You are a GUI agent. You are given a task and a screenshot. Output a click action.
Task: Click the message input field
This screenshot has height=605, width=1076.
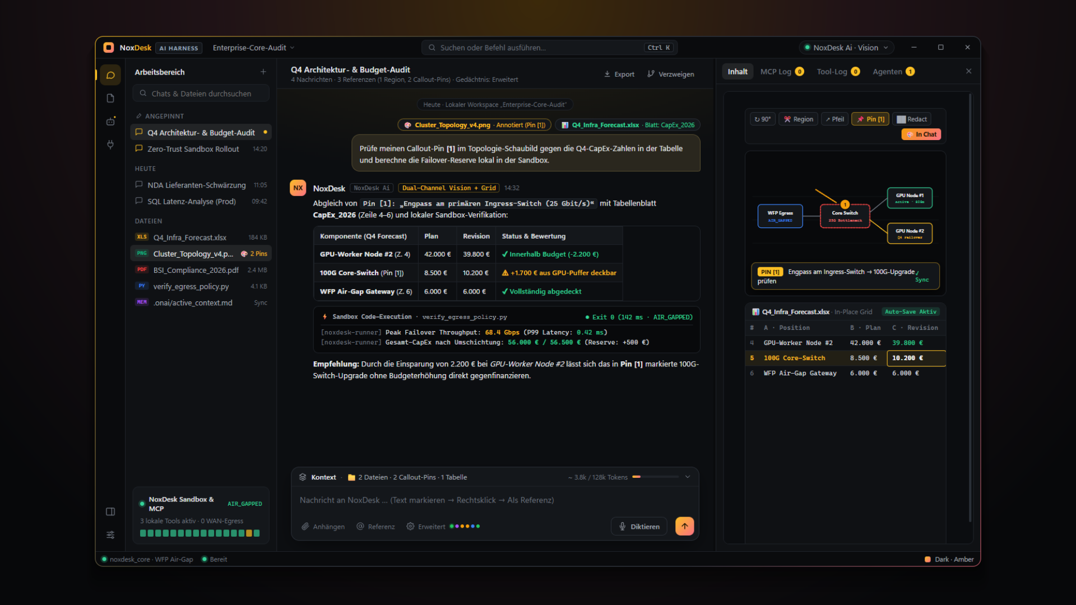[494, 500]
